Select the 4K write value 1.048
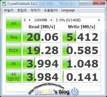The width and height of the screenshot is (107, 97). click(x=82, y=63)
